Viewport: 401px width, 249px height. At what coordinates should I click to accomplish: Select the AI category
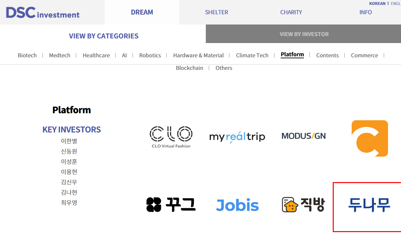(x=124, y=55)
